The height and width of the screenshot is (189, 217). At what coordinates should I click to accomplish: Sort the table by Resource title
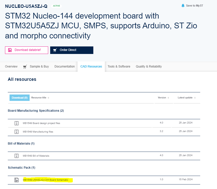click(x=40, y=98)
